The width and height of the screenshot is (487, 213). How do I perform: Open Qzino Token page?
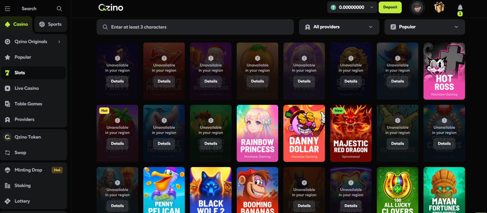(33, 137)
